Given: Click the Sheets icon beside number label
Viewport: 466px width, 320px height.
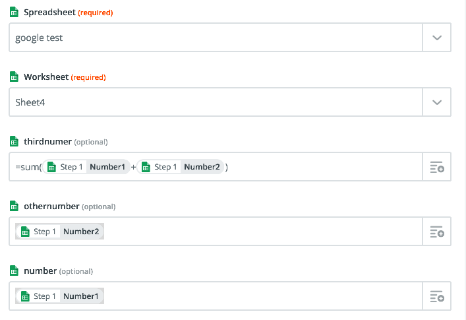Looking at the screenshot, I should click(x=14, y=271).
